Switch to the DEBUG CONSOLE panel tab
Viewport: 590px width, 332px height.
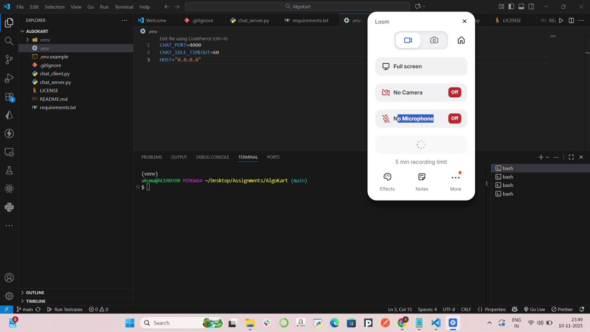212,157
